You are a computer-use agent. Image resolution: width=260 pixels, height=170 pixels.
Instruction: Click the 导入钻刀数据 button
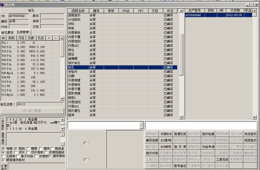[32, 111]
